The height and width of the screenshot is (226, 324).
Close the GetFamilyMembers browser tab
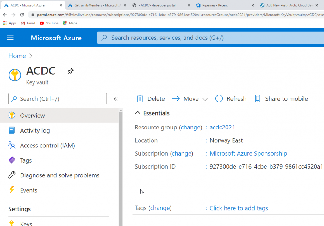tap(125, 5)
